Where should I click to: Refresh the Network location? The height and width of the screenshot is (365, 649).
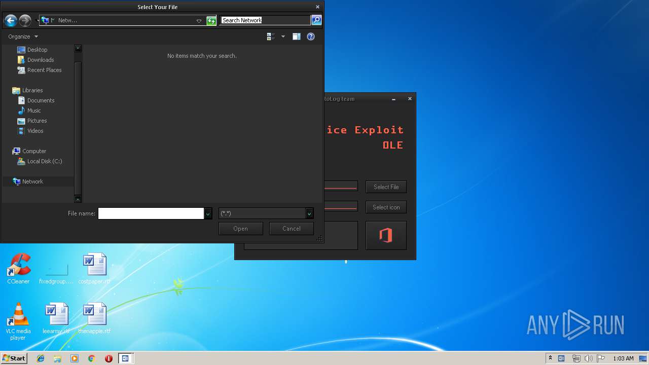(x=211, y=20)
